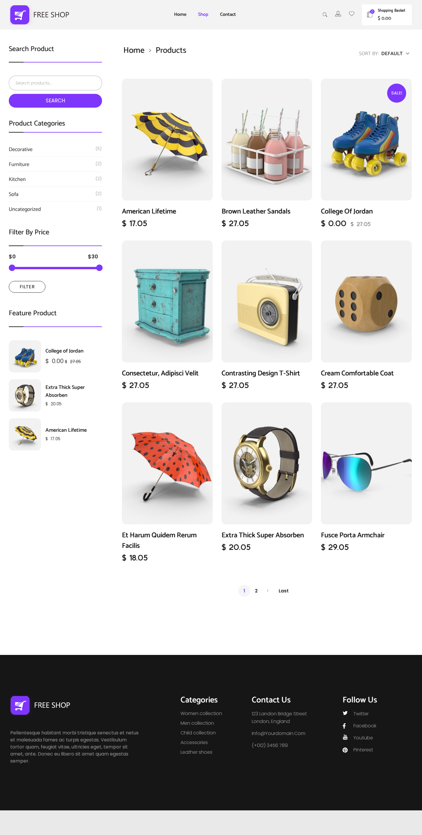Viewport: 422px width, 835px height.
Task: Click the Filter button
Action: coord(27,287)
